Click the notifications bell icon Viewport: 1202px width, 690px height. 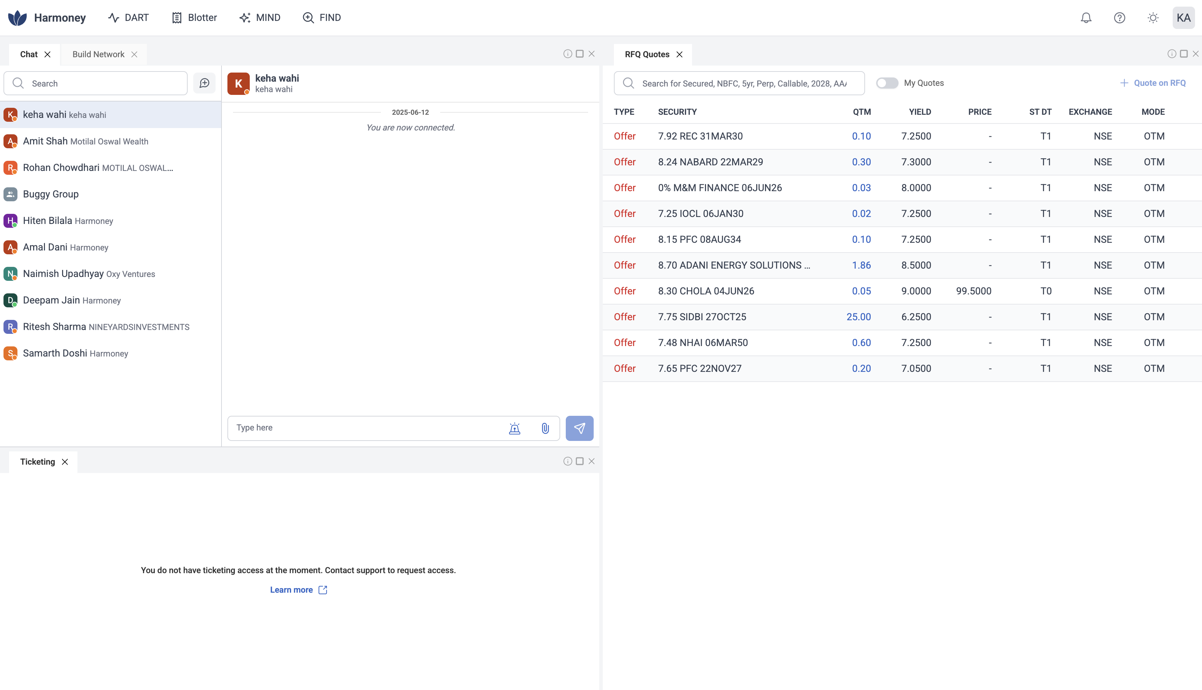pyautogui.click(x=1086, y=18)
